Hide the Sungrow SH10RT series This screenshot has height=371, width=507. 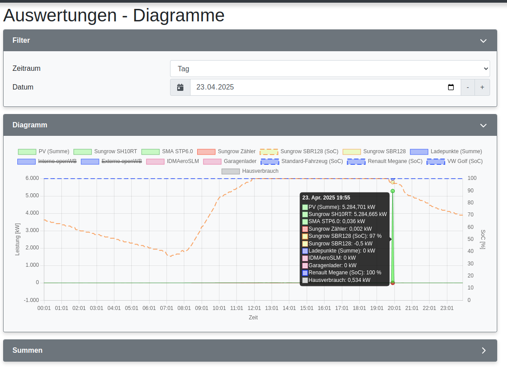[105, 151]
